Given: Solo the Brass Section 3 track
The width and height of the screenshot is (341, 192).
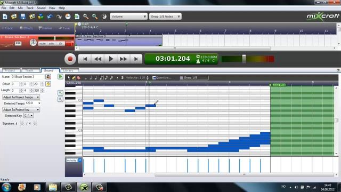Looking at the screenshot, I should click(51, 44).
